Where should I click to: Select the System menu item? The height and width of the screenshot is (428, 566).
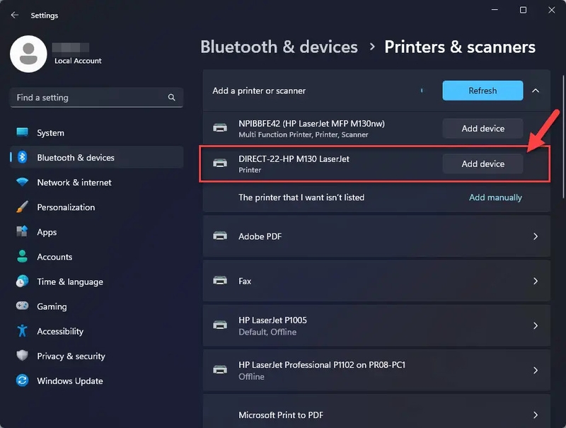click(50, 133)
